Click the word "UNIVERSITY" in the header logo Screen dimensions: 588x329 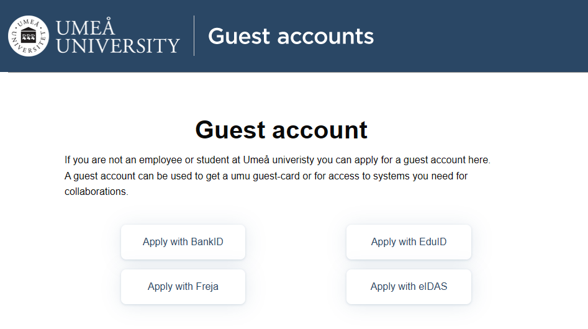[117, 45]
